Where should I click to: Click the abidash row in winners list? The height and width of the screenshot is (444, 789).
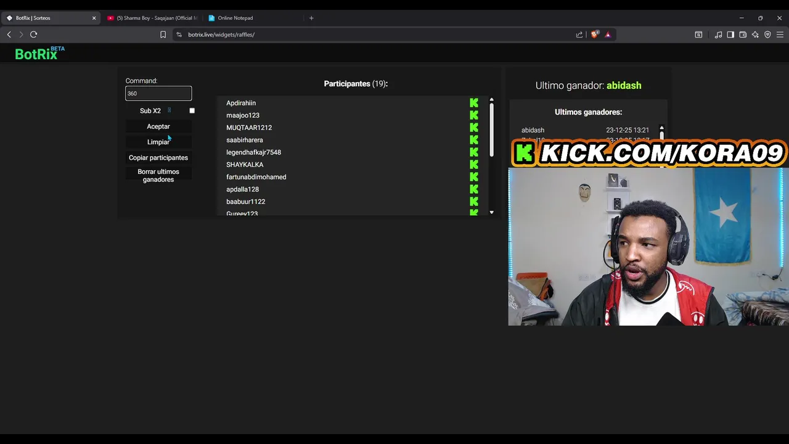coord(585,130)
